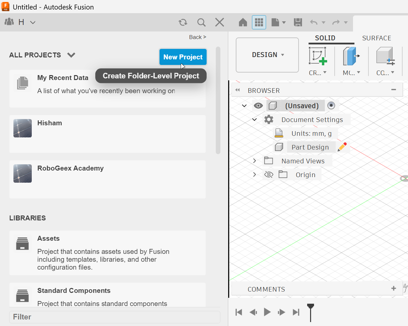The image size is (408, 326).
Task: Open the CREATE panel dropdown
Action: click(x=318, y=73)
